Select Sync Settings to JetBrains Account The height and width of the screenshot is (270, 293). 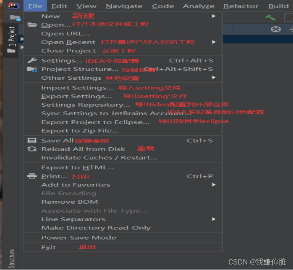pyautogui.click(x=123, y=113)
